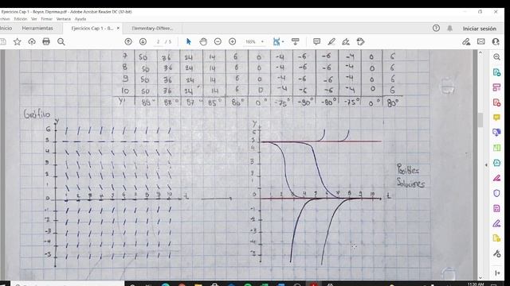Hide right panel with side arrow

tap(486, 165)
